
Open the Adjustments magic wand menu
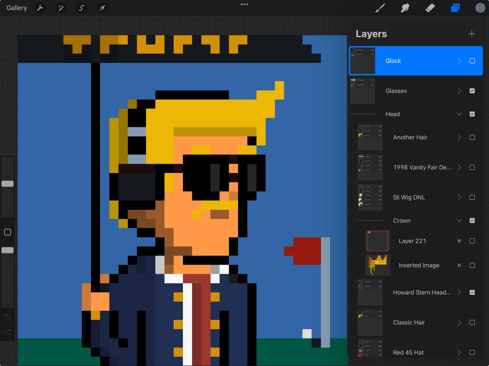[x=61, y=8]
